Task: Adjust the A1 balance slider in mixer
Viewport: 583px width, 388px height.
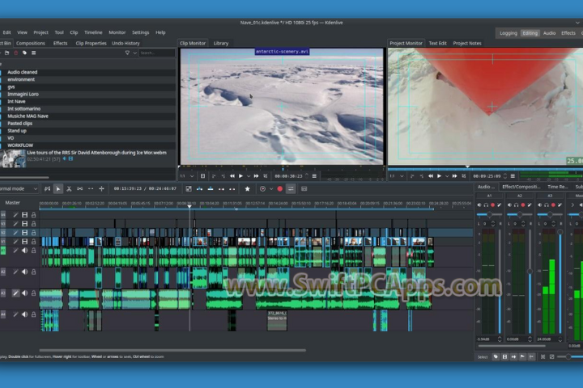Action: click(489, 214)
